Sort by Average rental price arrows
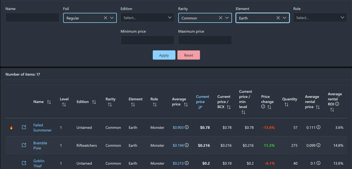 coord(318,107)
